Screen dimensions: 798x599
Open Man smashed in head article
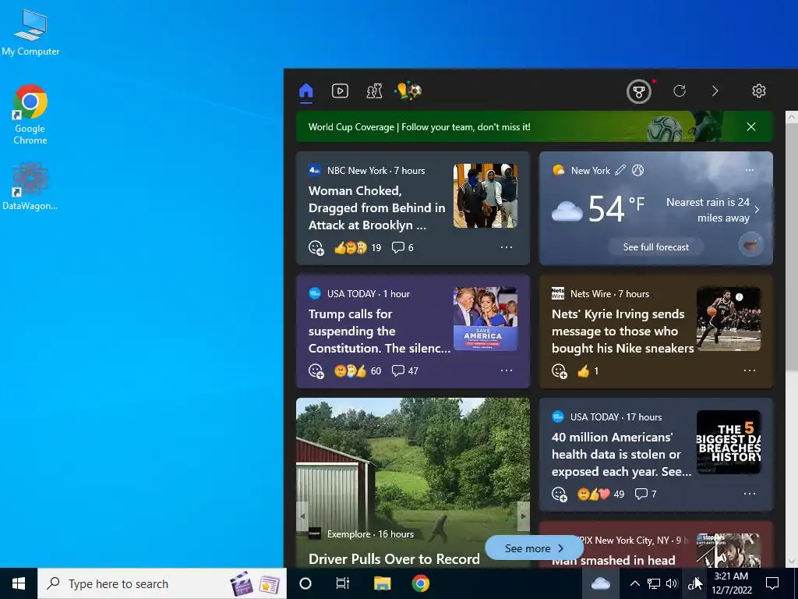(613, 560)
